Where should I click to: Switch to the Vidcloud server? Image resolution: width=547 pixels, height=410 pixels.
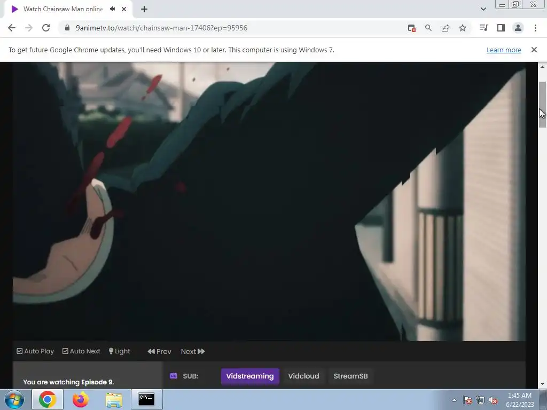(x=303, y=376)
